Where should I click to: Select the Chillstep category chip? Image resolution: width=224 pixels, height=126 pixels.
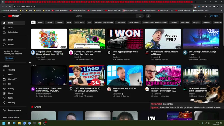[60, 22]
